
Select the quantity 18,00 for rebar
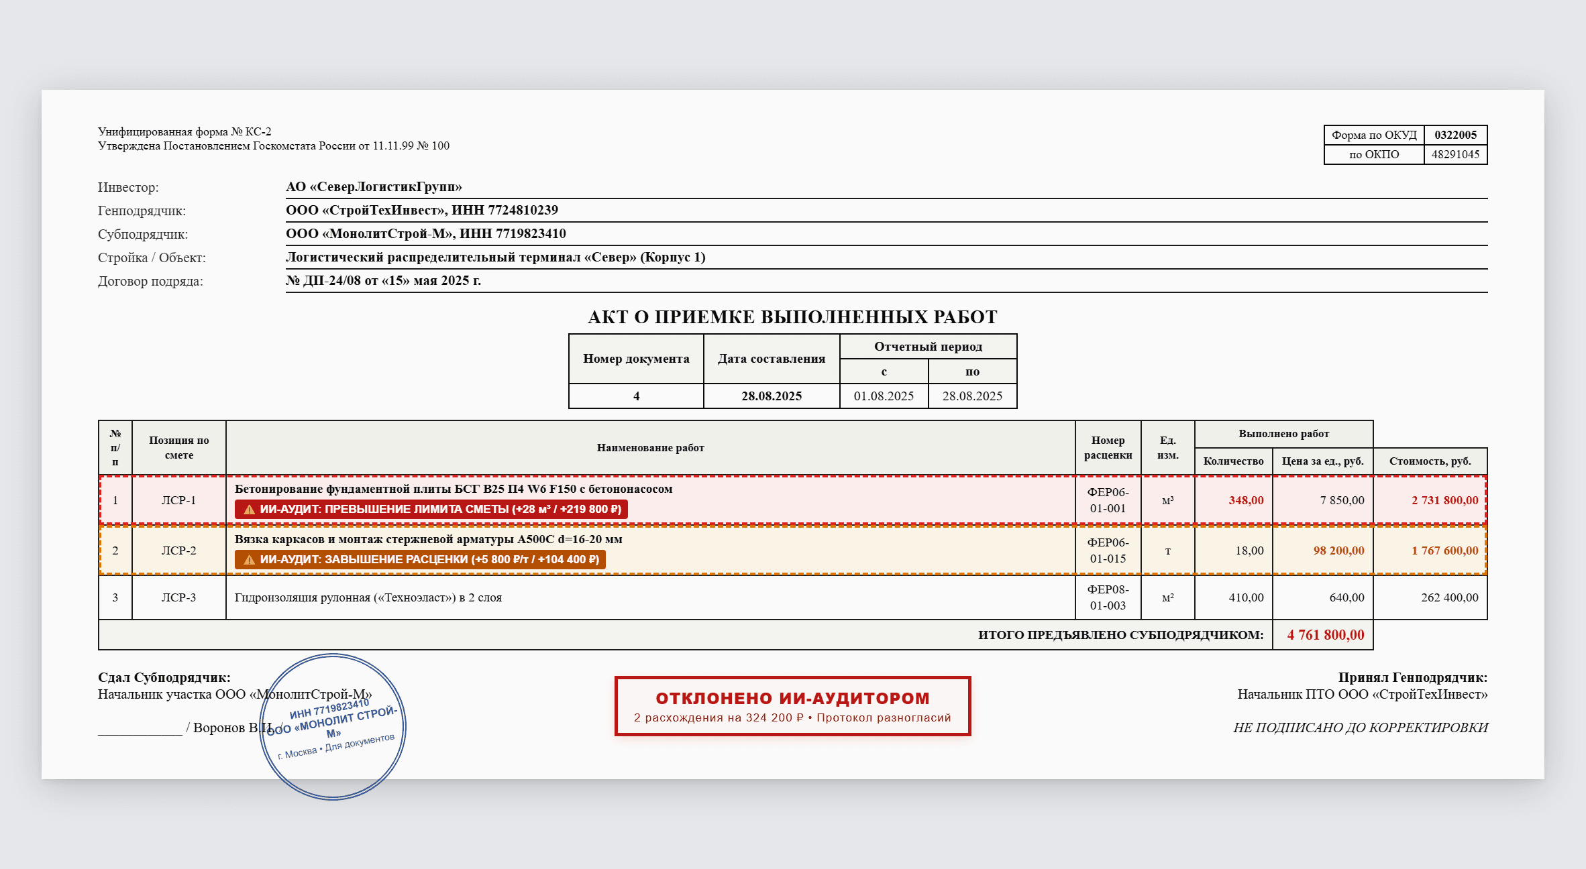point(1249,551)
